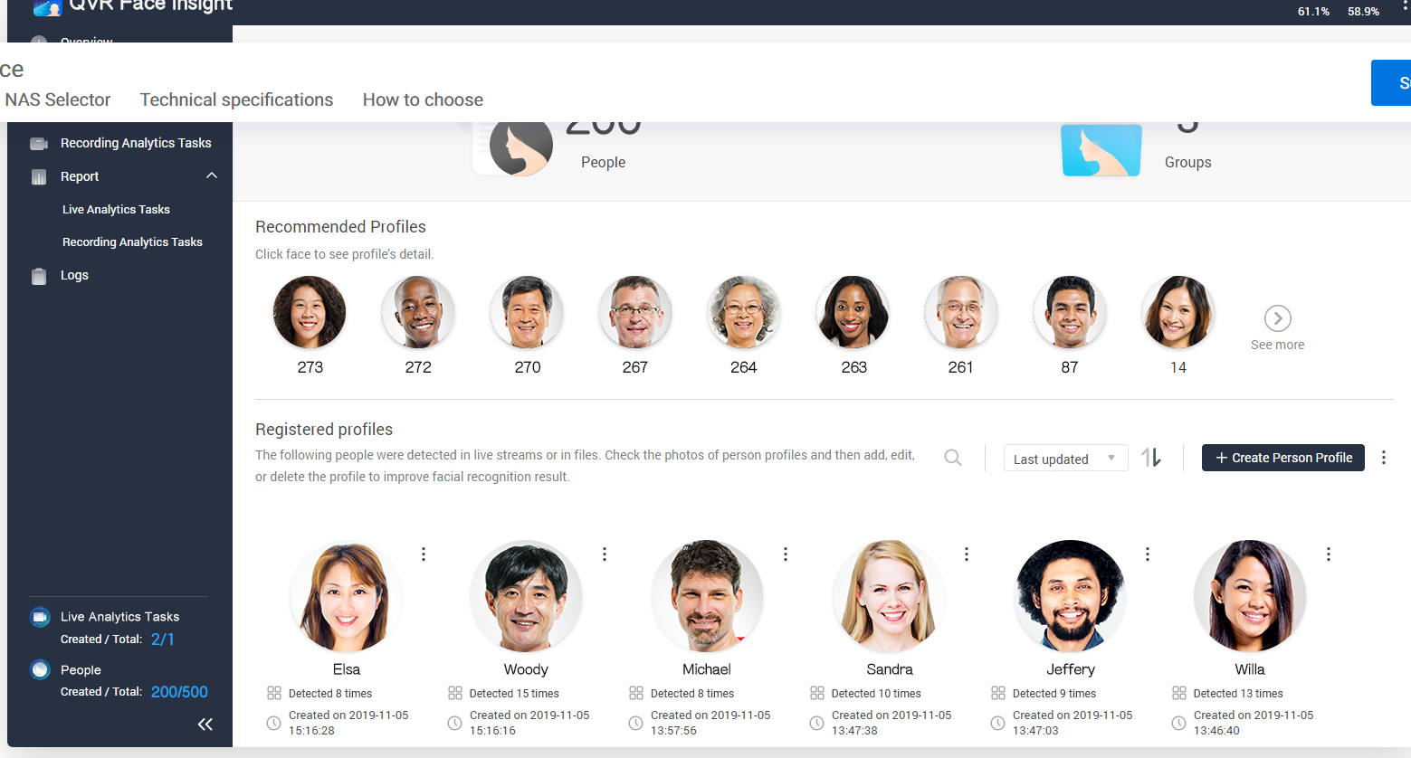Image resolution: width=1411 pixels, height=758 pixels.
Task: Open the How to choose tab
Action: 423,99
